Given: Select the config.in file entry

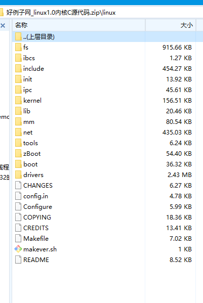Looking at the screenshot, I should click(104, 196).
